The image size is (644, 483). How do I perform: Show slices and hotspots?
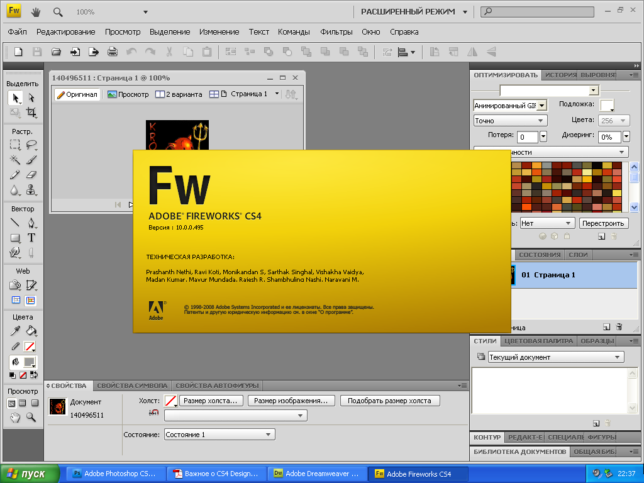[31, 300]
